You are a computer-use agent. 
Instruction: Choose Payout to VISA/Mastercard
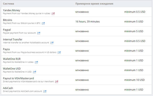[x=18, y=78]
